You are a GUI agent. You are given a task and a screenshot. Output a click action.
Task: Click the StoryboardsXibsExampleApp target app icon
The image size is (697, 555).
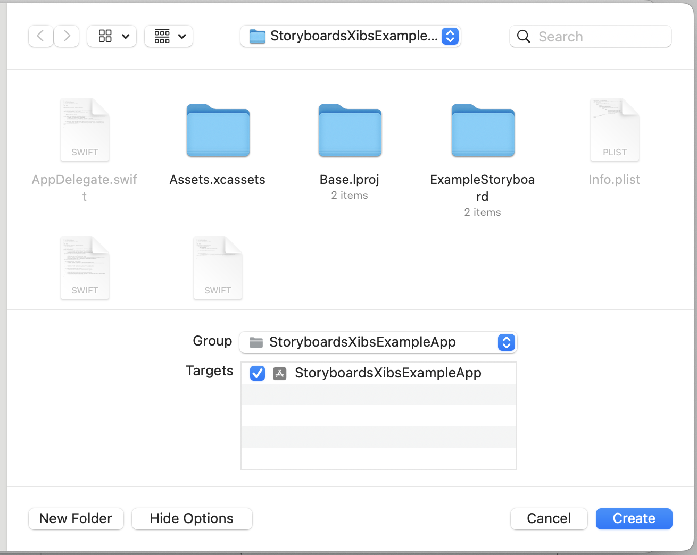(x=280, y=373)
